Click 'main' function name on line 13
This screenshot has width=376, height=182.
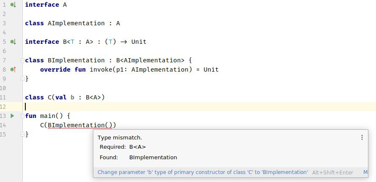click(47, 116)
